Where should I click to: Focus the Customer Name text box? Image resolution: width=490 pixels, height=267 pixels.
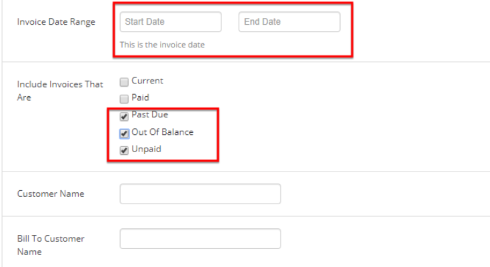(200, 194)
